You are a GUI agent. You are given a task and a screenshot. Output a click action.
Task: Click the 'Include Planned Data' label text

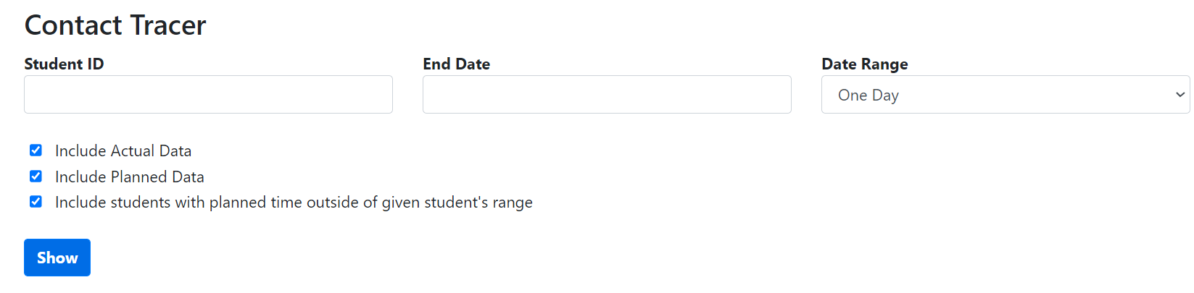(x=130, y=177)
